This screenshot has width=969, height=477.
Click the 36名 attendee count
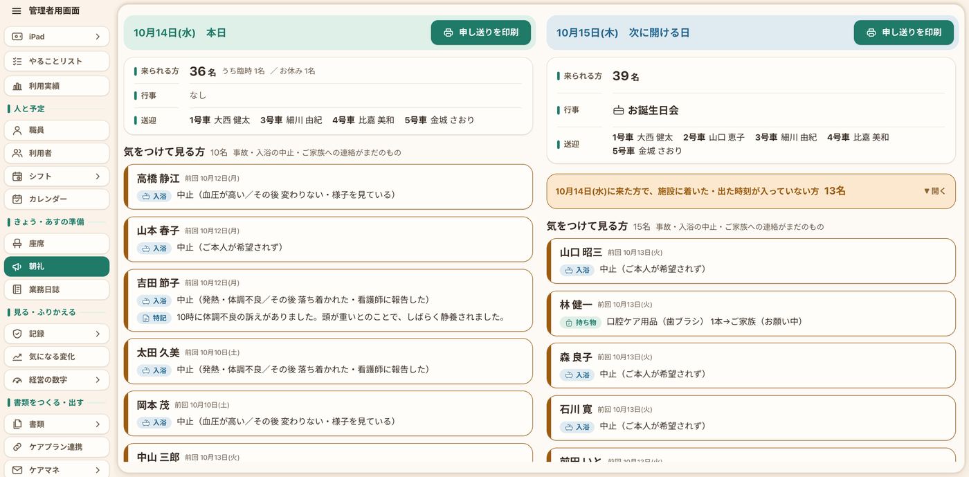[203, 71]
